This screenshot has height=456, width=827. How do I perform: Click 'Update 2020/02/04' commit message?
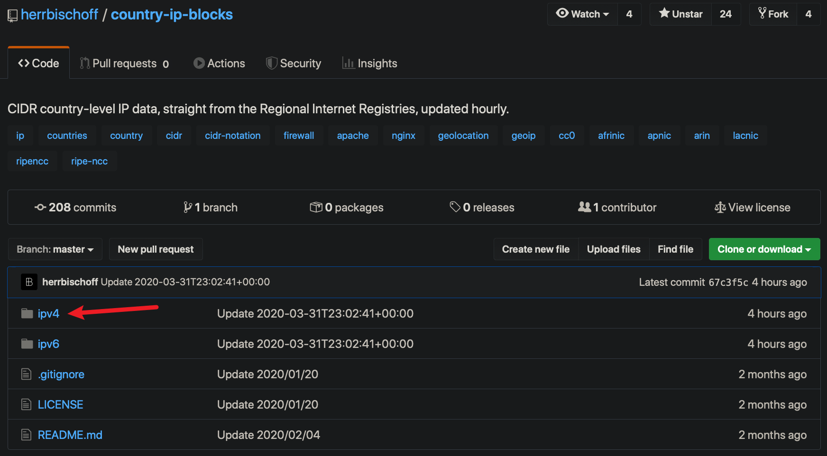(x=268, y=435)
